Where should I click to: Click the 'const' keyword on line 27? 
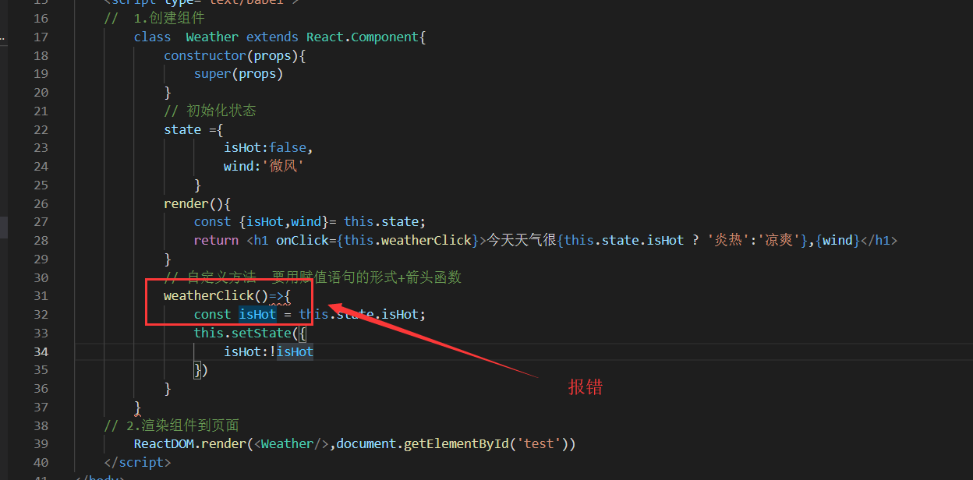213,221
